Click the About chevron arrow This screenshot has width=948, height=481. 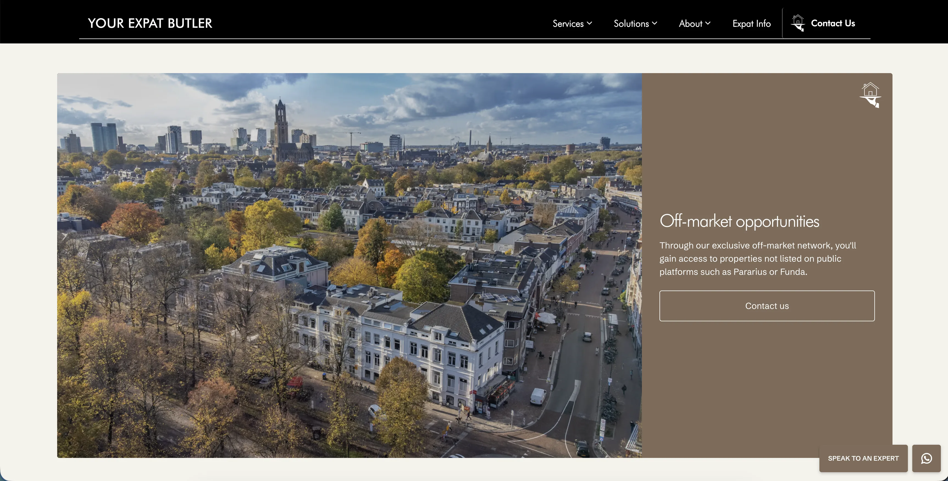click(x=708, y=23)
